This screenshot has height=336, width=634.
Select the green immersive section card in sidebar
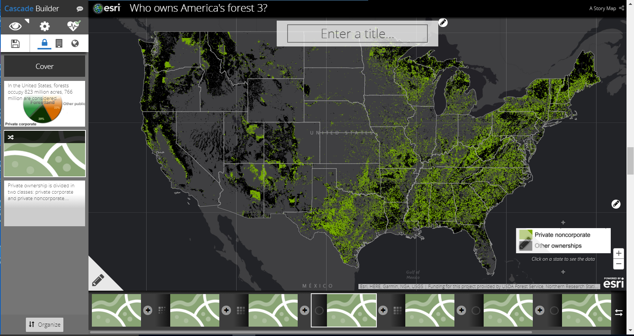[x=45, y=154]
